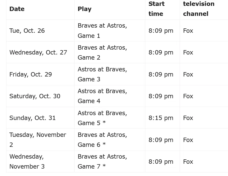Select the Saturday, Oct. 30 date cell
The height and width of the screenshot is (176, 228).
[35, 96]
